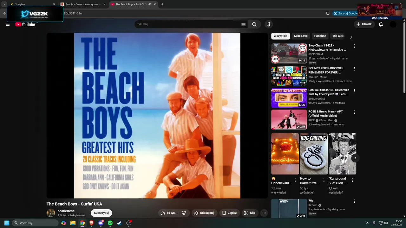Open the tab search dropdown arrow

click(4, 4)
